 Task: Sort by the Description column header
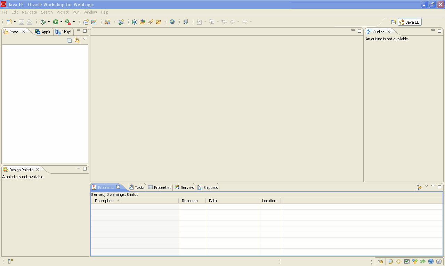click(135, 201)
